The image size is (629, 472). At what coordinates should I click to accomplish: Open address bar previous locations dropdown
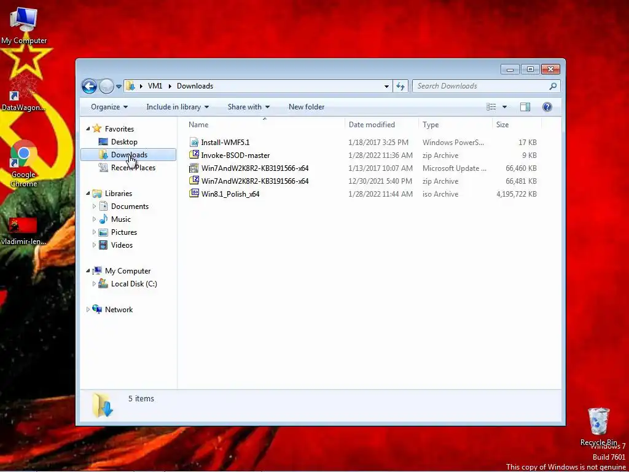pos(386,86)
